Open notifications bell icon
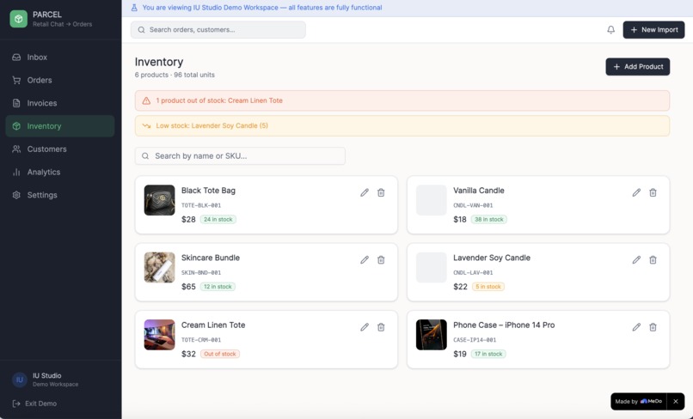 coord(610,29)
